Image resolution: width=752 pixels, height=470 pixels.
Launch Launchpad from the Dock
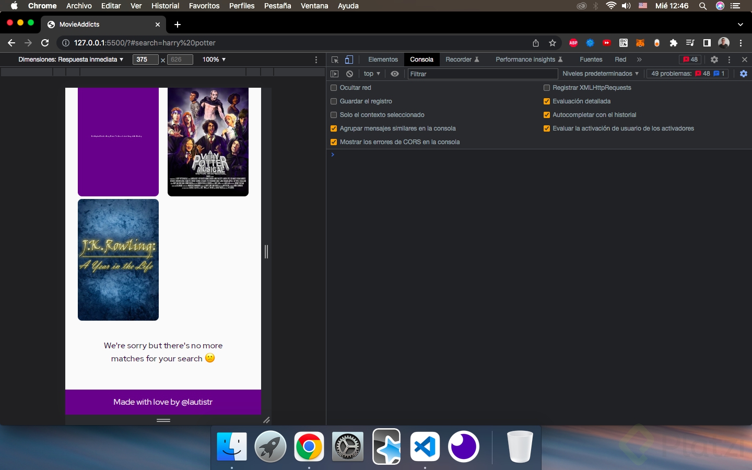point(271,446)
